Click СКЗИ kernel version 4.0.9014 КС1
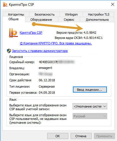 [x=93, y=38]
